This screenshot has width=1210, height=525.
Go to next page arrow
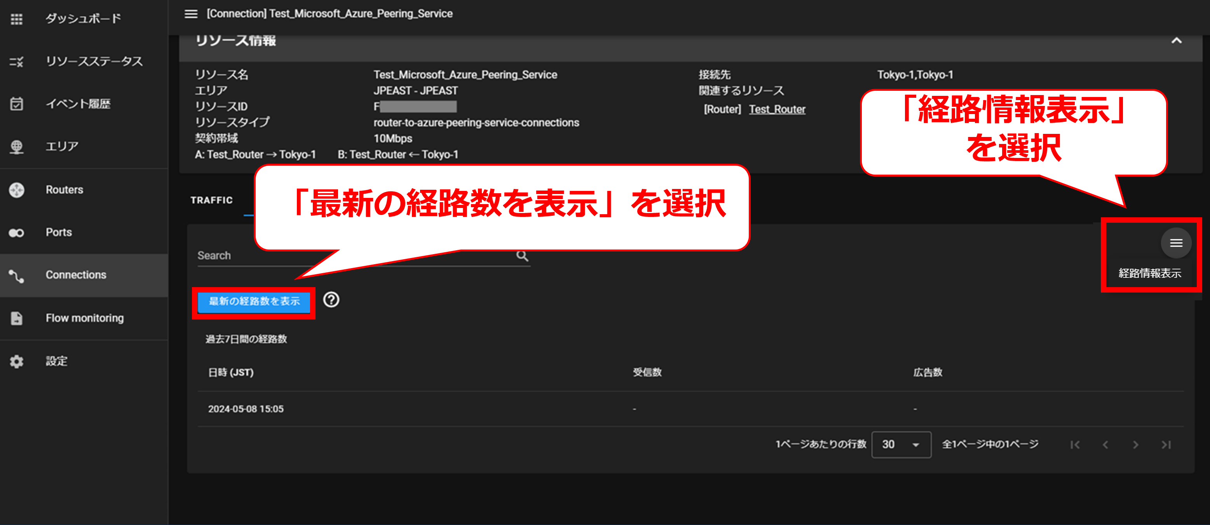(1135, 445)
